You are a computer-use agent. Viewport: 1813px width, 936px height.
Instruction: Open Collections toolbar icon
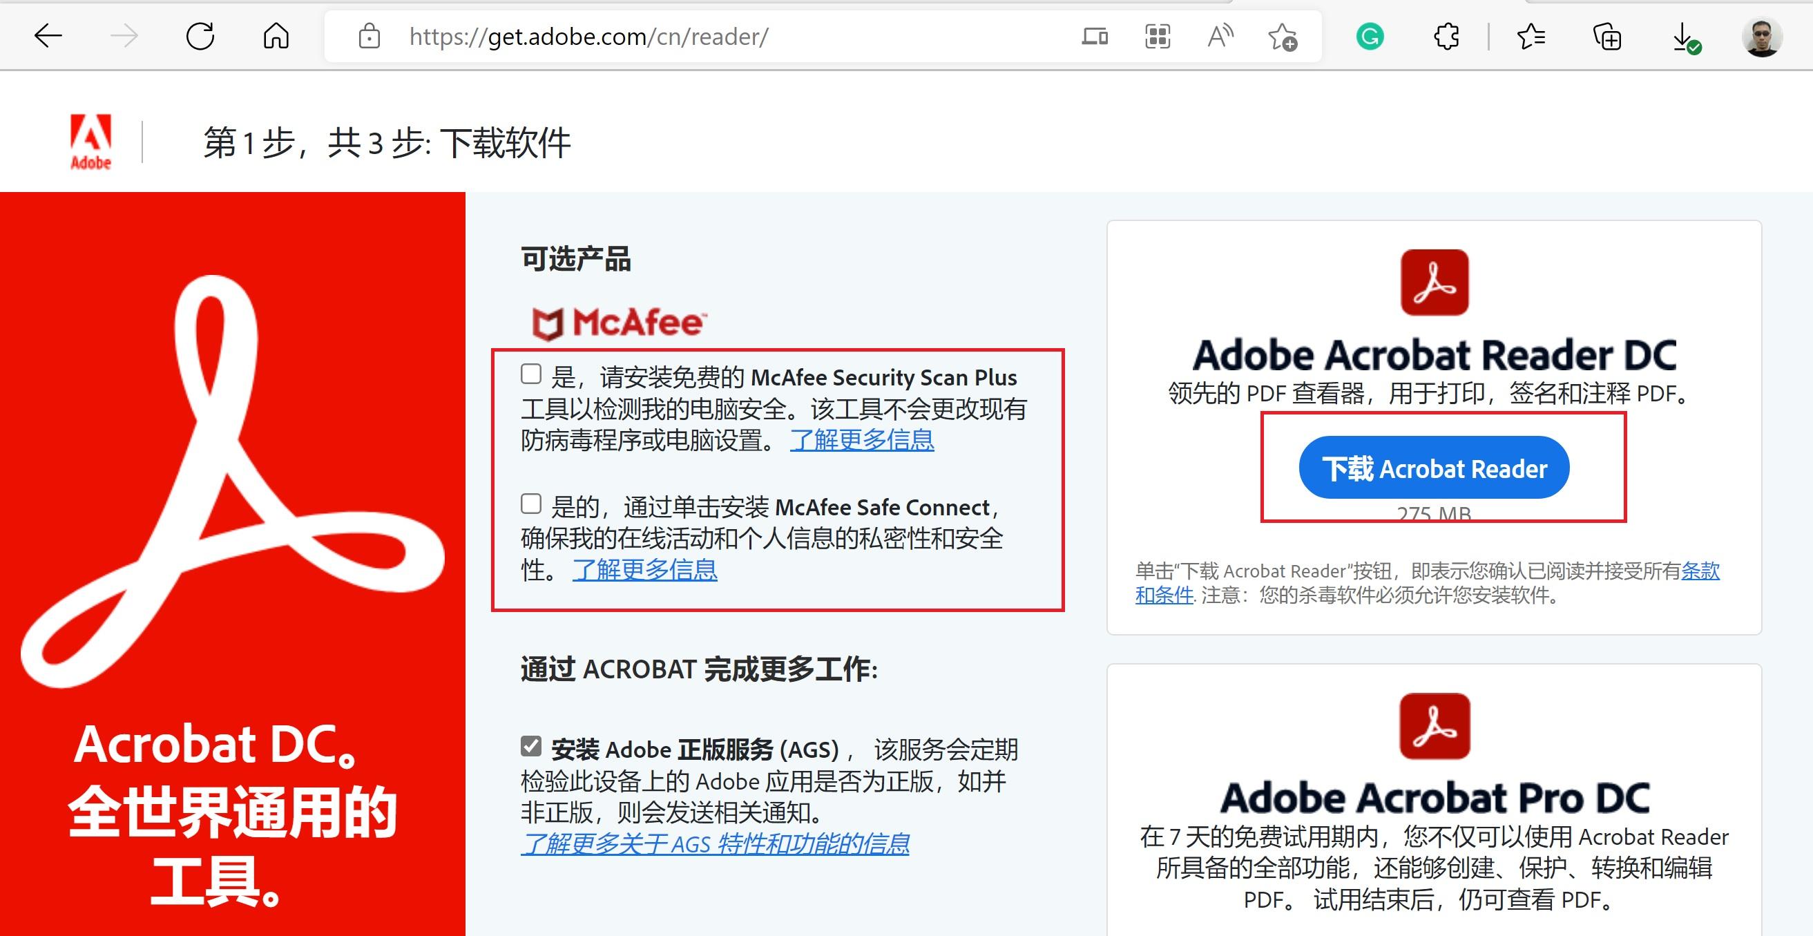point(1607,37)
